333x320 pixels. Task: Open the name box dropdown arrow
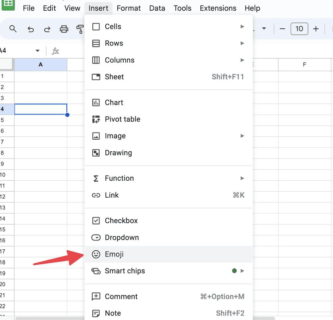37,50
